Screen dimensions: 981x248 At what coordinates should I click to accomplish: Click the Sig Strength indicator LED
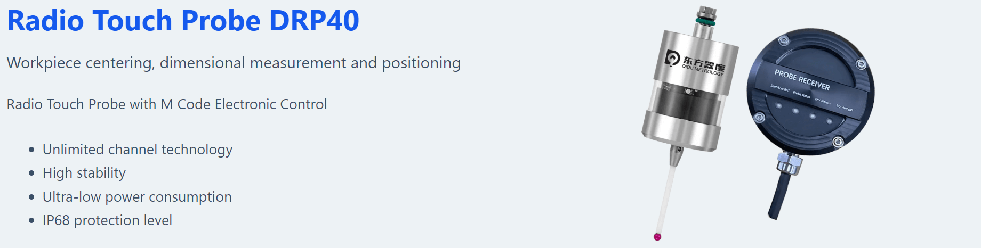click(x=829, y=121)
